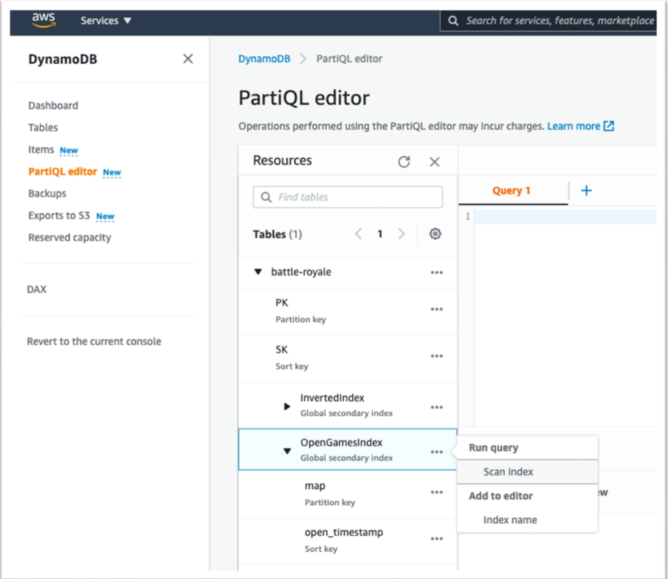This screenshot has height=579, width=668.
Task: Click the AWS logo home icon
Action: (43, 20)
